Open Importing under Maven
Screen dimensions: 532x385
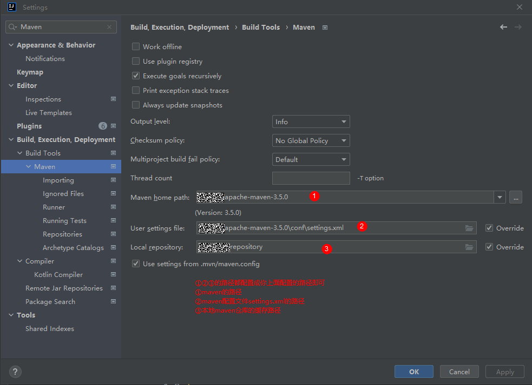[x=58, y=180]
